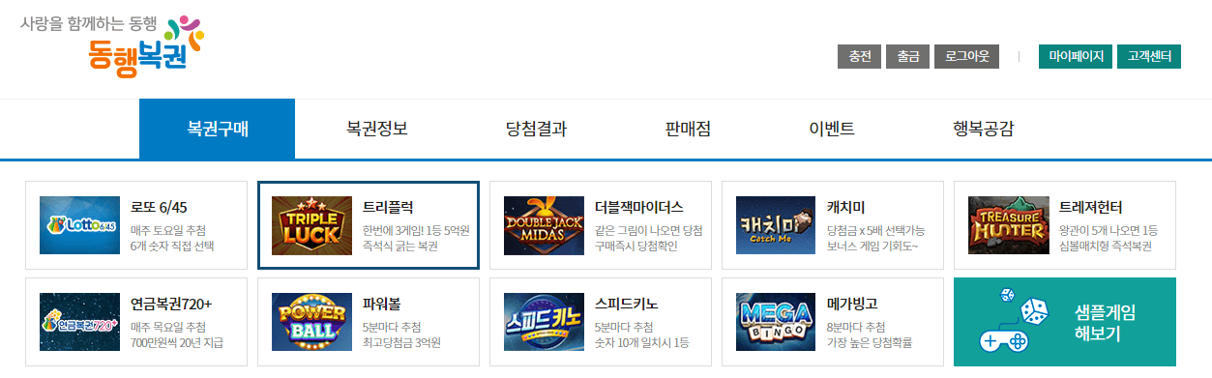Open the 복권정보 menu
This screenshot has height=378, width=1212.
[x=376, y=129]
